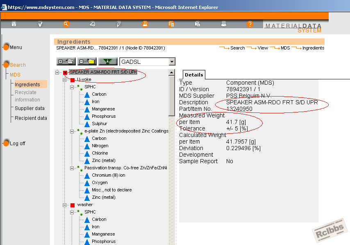Select the Details tab
Viewport: 350px width, 245px height.
point(194,75)
